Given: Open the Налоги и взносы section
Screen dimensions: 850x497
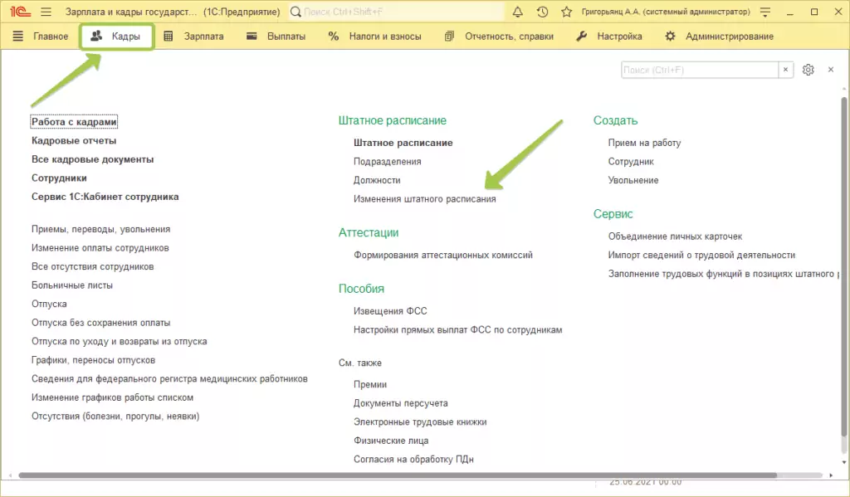Looking at the screenshot, I should point(374,37).
